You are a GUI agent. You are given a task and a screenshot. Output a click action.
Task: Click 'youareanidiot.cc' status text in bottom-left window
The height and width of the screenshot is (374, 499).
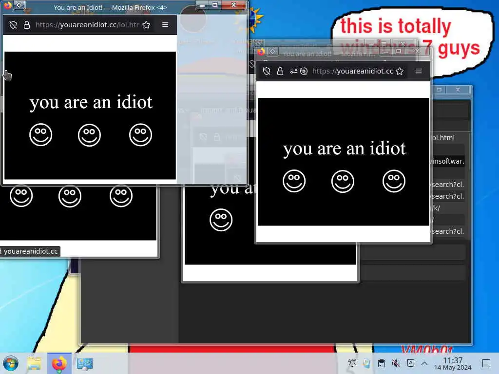pos(31,251)
